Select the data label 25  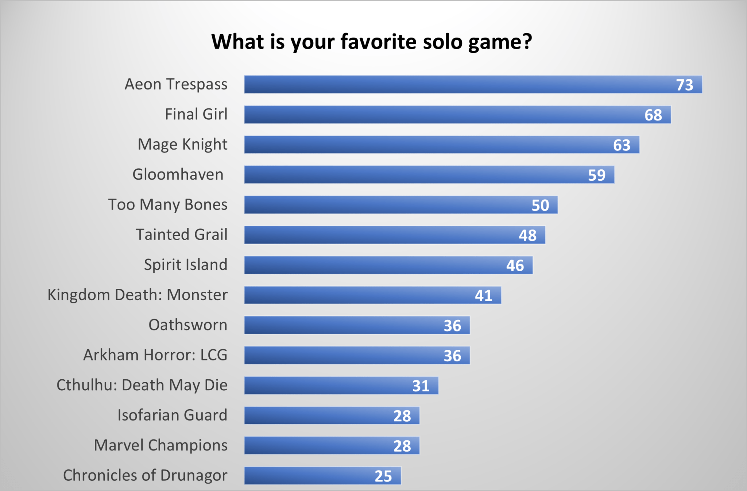[383, 476]
